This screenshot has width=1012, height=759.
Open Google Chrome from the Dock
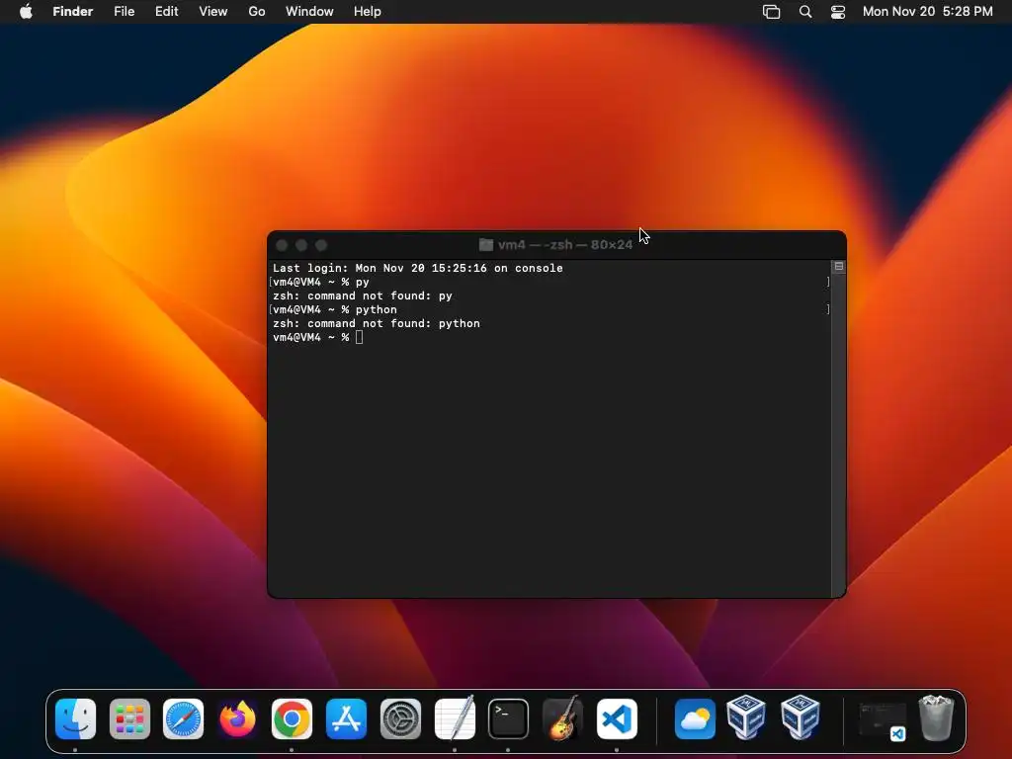(292, 719)
